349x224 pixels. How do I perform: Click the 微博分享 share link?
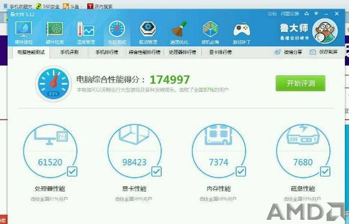click(x=288, y=52)
